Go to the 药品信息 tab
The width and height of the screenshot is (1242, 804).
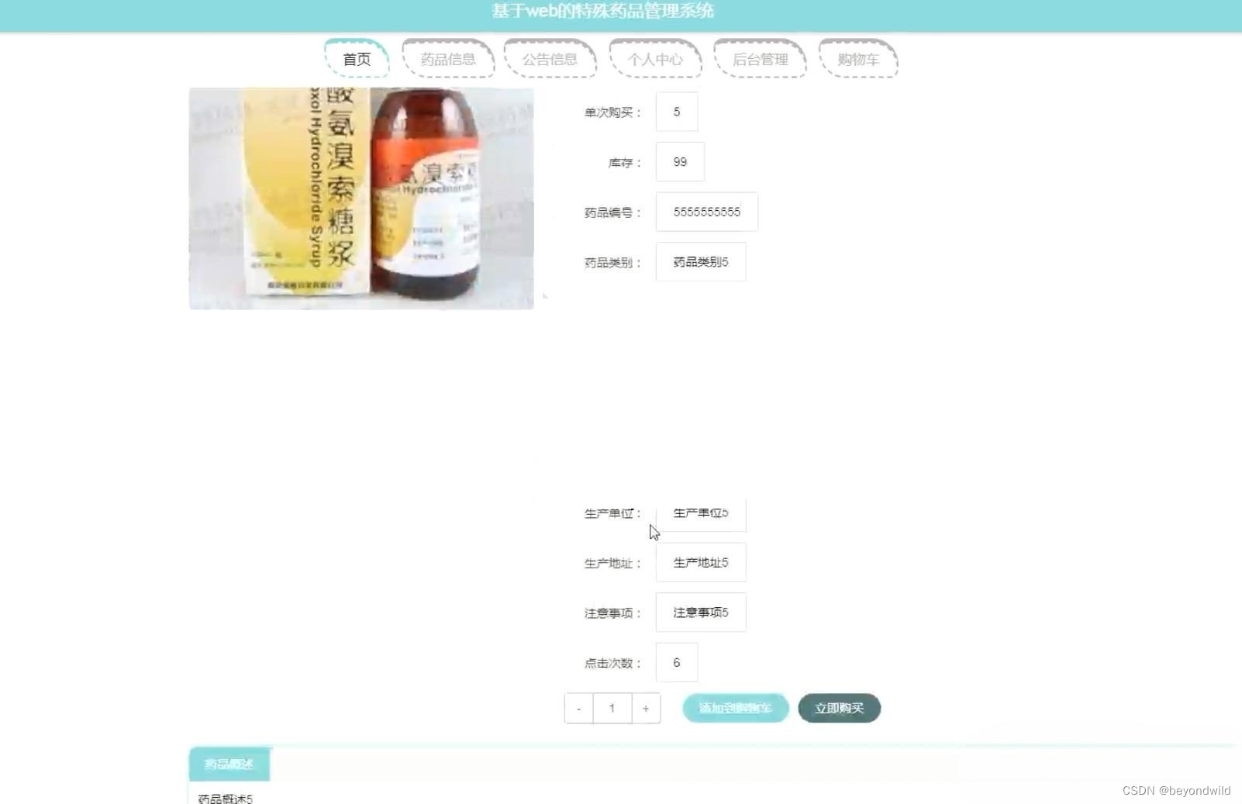tap(448, 59)
